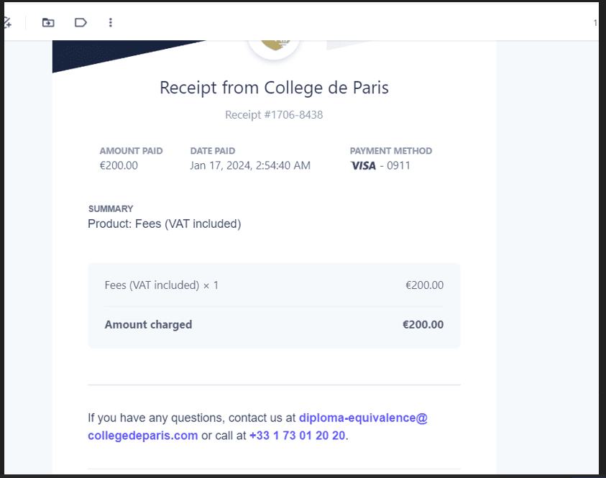Click the Fees (VAT included) × 1 line item
Viewport: 606px width, 478px height.
[274, 285]
